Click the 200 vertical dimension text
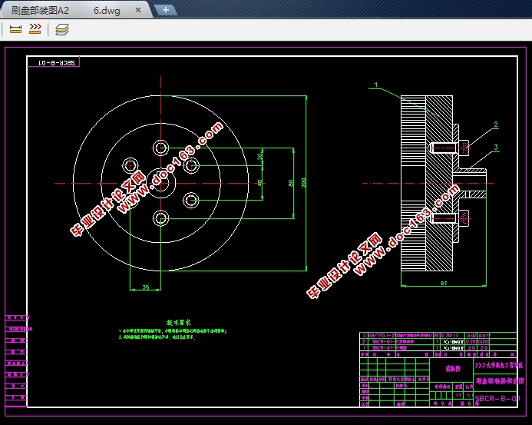This screenshot has width=532, height=425. [303, 183]
